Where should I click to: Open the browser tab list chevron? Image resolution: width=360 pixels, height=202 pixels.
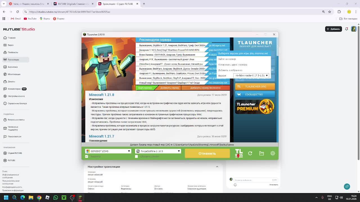4,4
